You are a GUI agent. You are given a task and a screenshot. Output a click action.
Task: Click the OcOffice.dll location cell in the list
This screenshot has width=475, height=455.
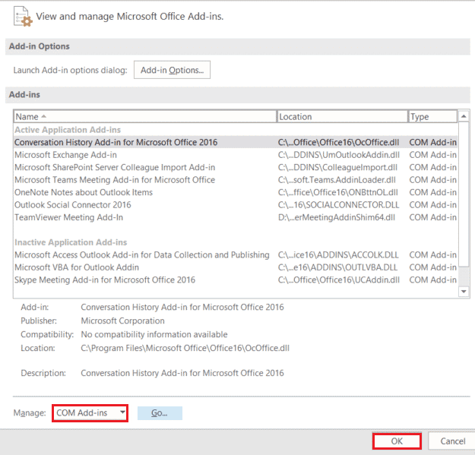(x=338, y=142)
